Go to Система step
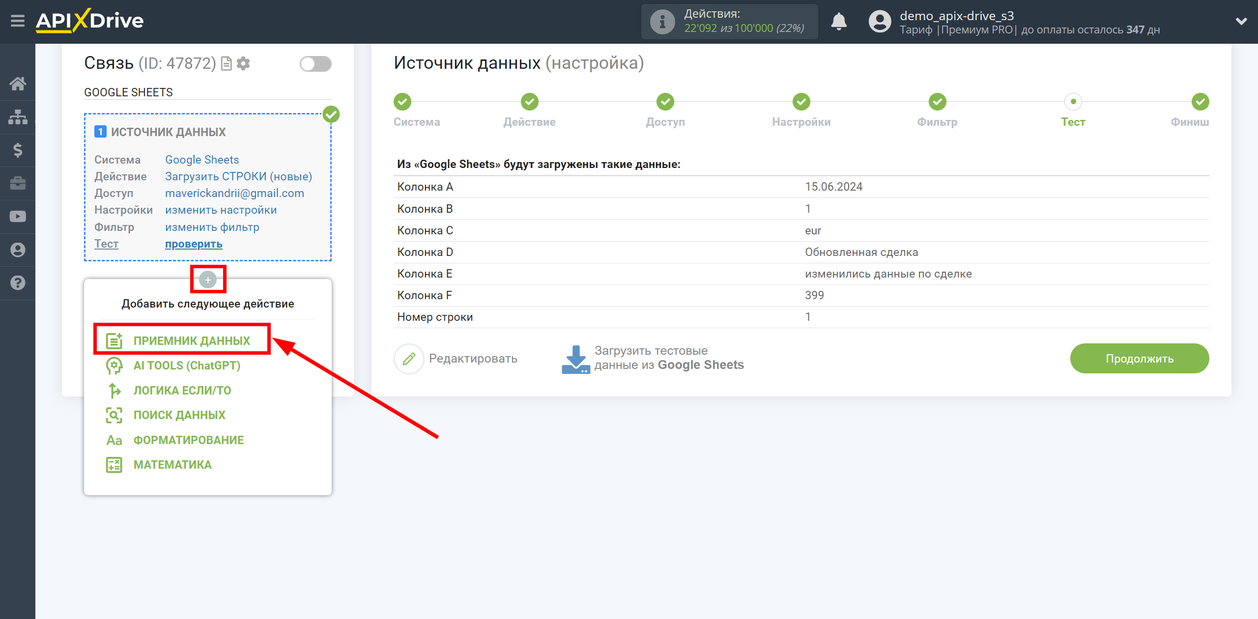 402,102
